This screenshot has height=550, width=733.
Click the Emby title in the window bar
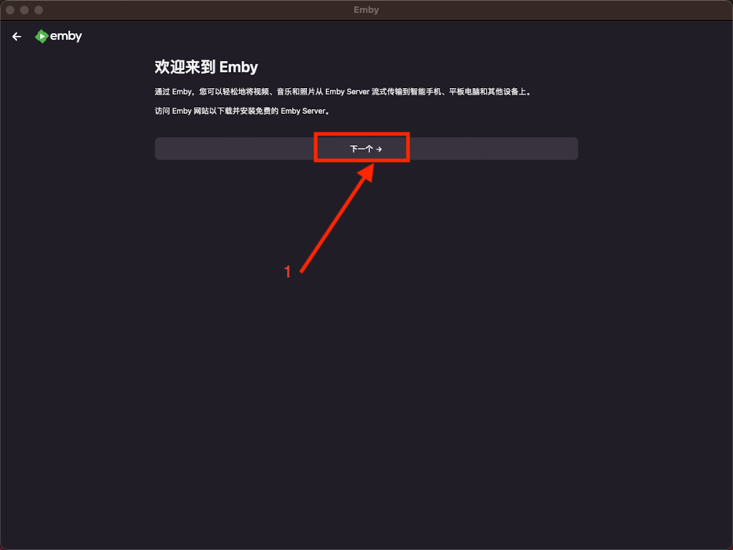click(x=366, y=9)
